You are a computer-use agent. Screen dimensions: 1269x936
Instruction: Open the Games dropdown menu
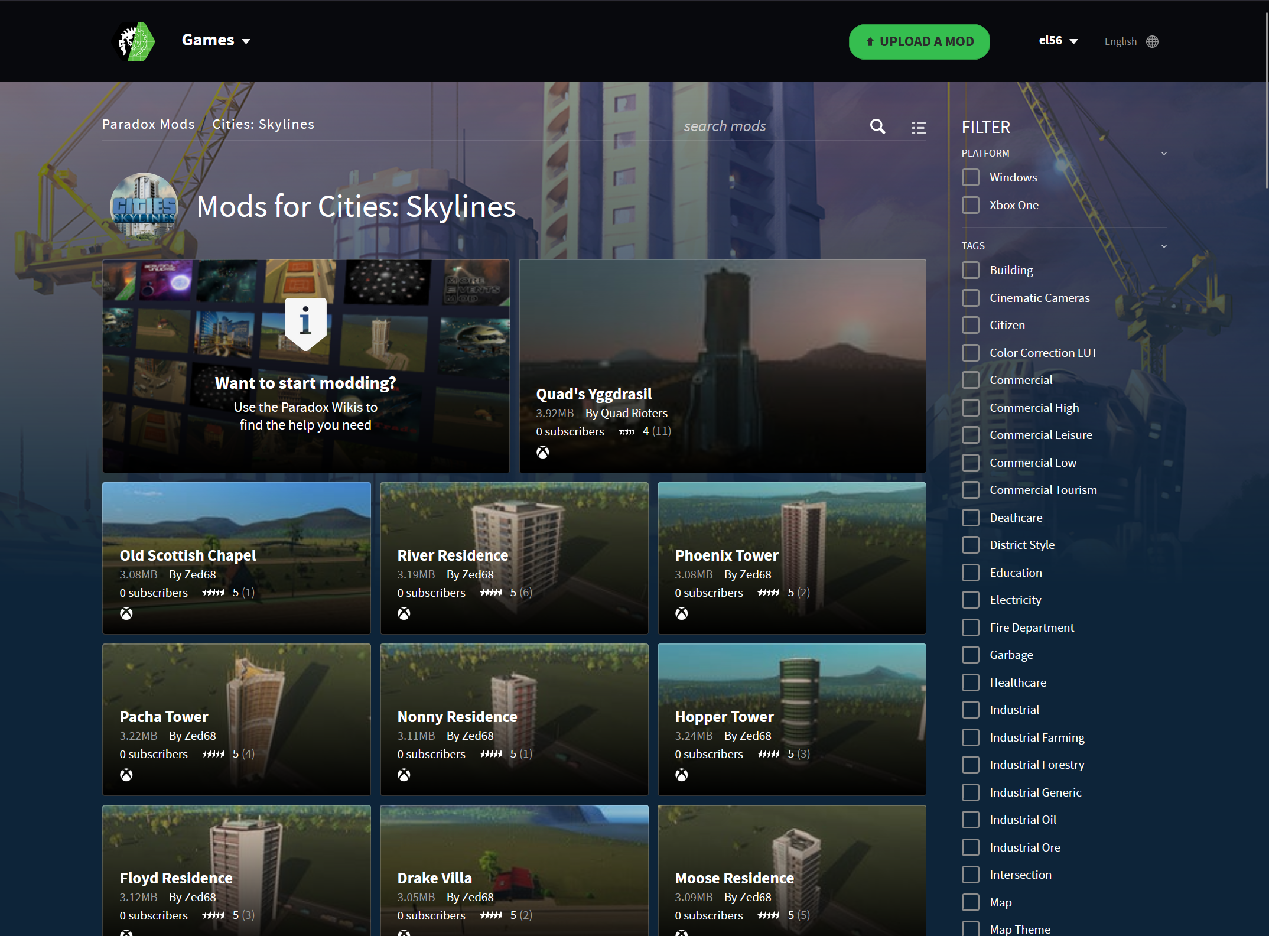[216, 40]
